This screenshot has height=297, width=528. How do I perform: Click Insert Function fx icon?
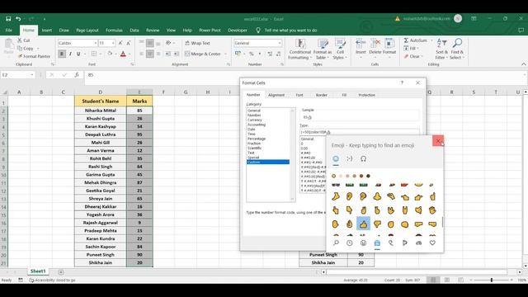77,75
